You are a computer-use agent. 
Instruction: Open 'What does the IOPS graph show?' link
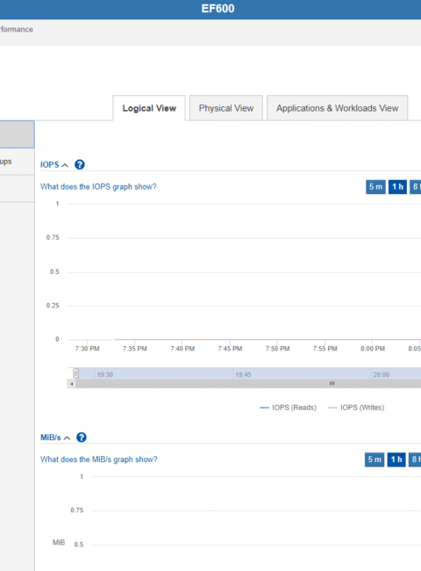[x=98, y=186]
